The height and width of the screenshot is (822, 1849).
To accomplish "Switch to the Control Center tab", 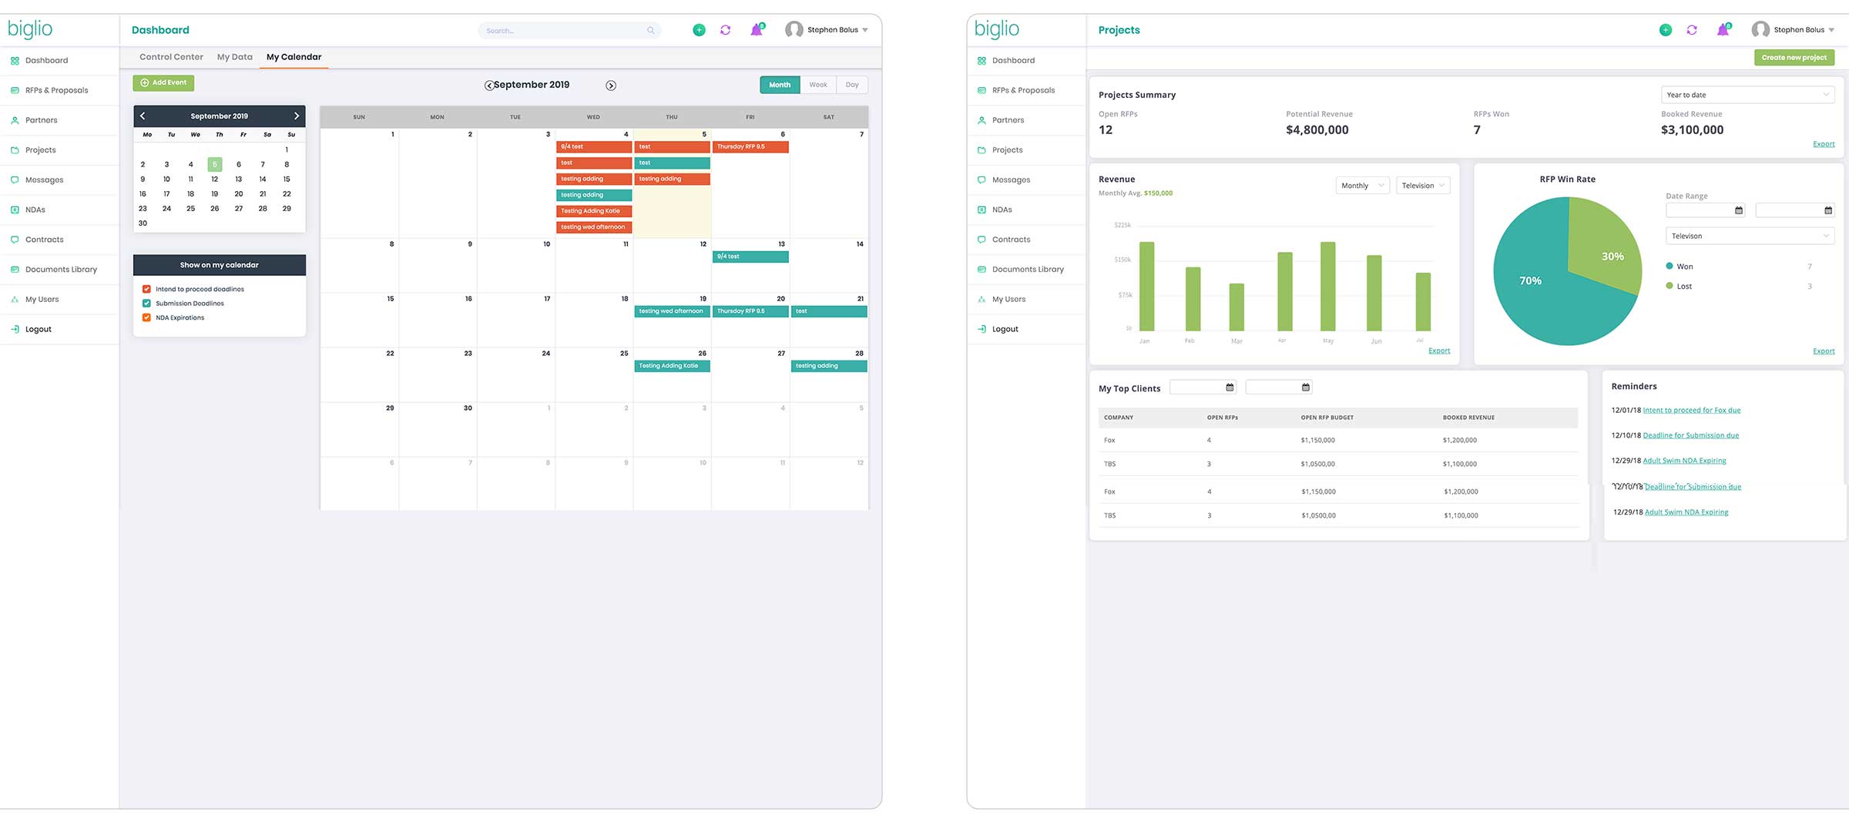I will point(171,57).
